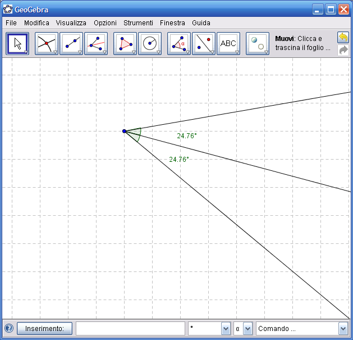Viewport: 353px width, 340px height.
Task: Click the green angle arc sector
Action: point(135,134)
